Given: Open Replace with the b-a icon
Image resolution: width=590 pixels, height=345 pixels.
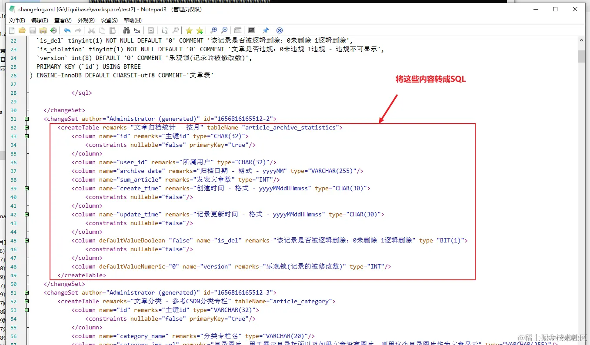Looking at the screenshot, I should pyautogui.click(x=137, y=30).
